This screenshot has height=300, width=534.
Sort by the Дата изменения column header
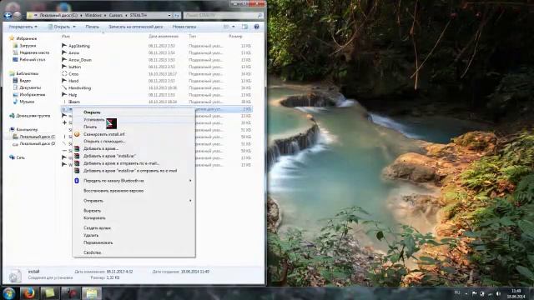point(164,36)
